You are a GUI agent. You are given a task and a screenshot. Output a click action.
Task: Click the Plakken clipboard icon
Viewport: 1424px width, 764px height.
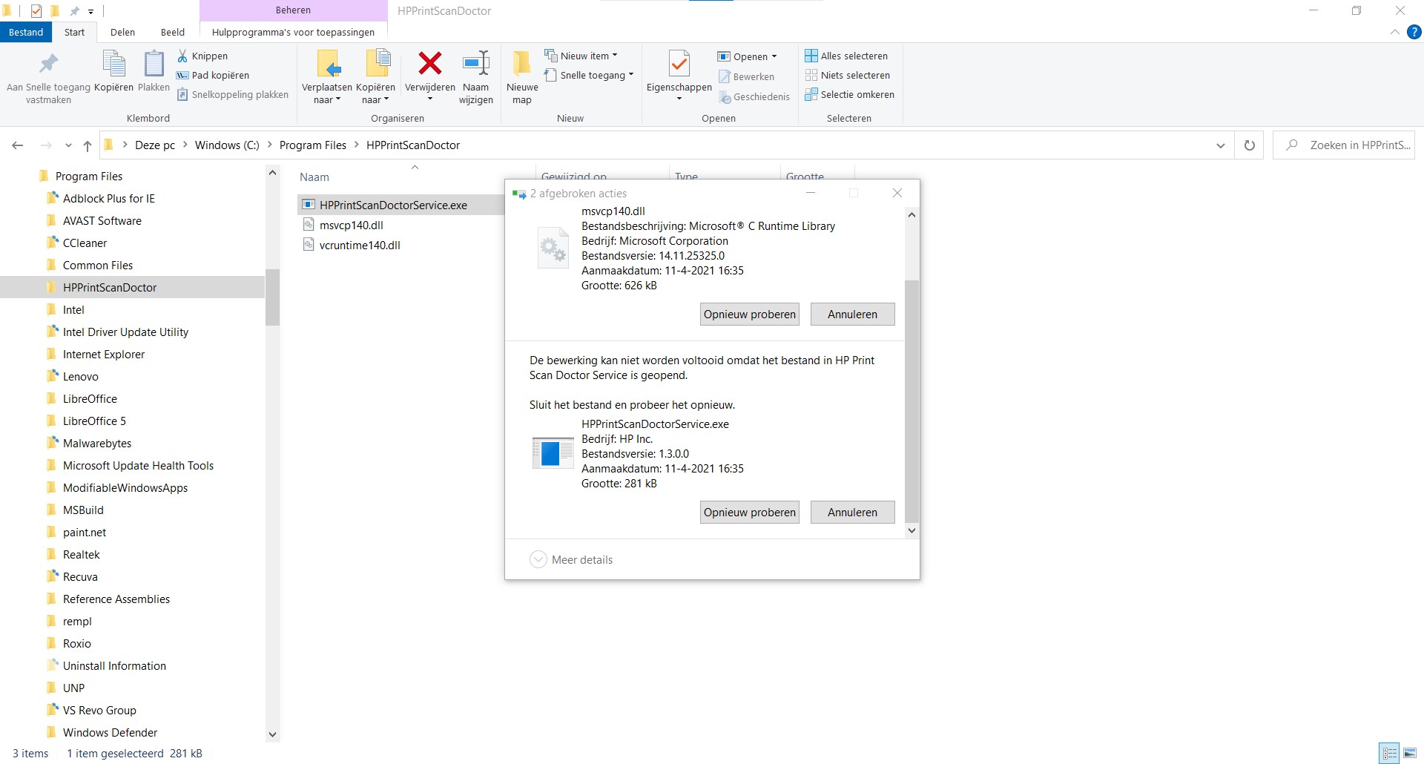(x=154, y=64)
